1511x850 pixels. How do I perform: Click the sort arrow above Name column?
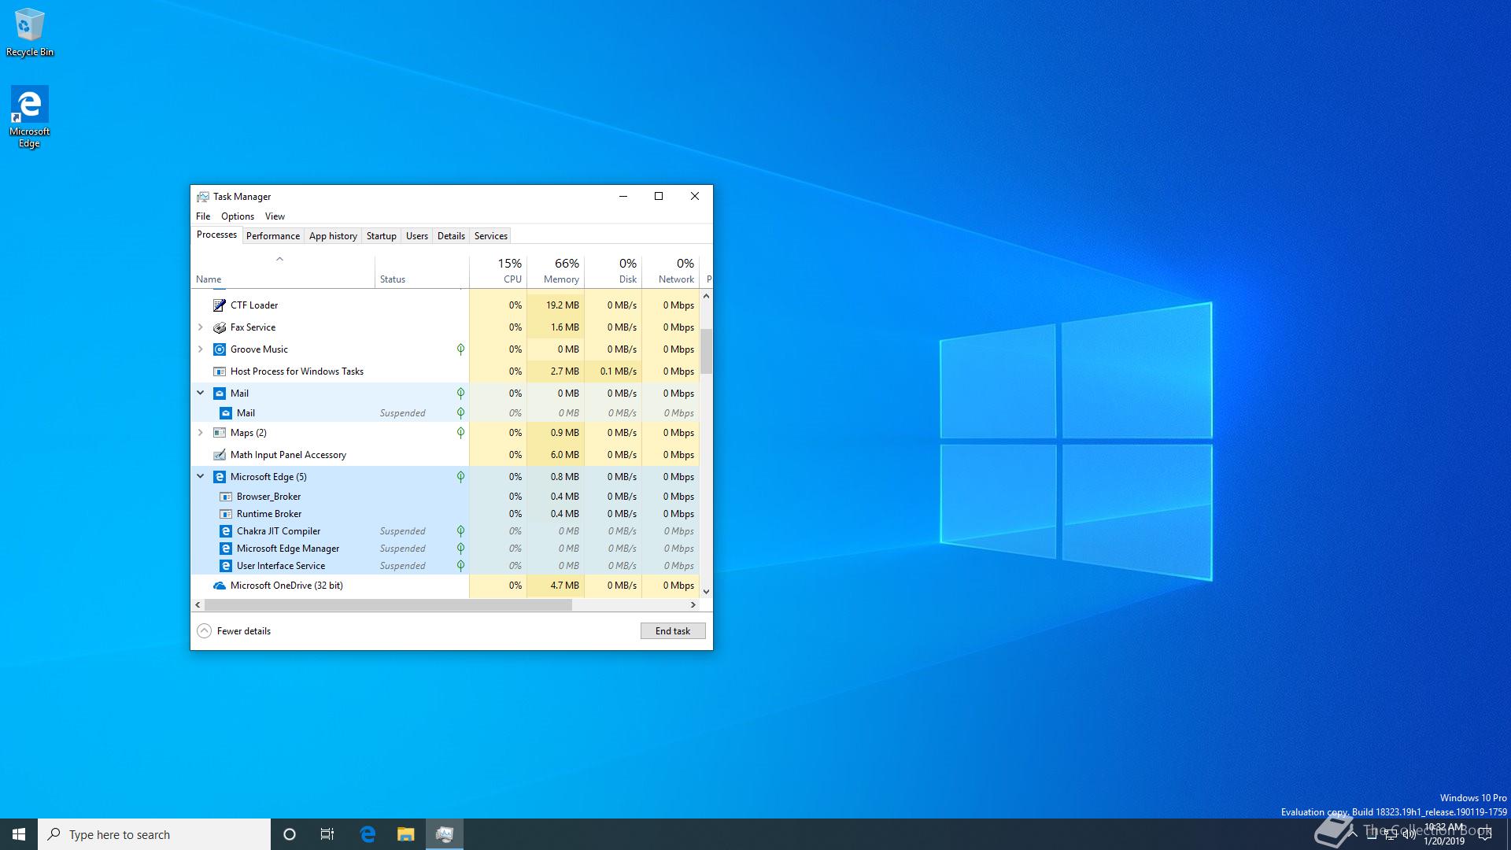click(x=279, y=259)
